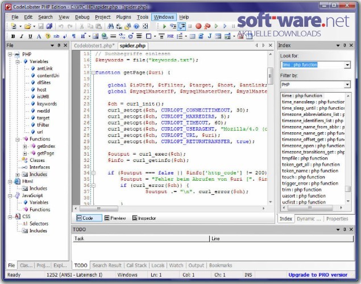The height and width of the screenshot is (284, 361).
Task: Insert image tag picture icon
Action: [96, 36]
